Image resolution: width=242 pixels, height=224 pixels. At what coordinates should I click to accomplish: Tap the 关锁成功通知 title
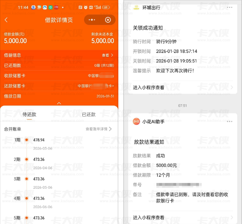[148, 28]
